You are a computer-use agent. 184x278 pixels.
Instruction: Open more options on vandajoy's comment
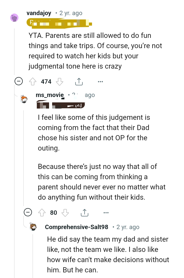pyautogui.click(x=100, y=81)
